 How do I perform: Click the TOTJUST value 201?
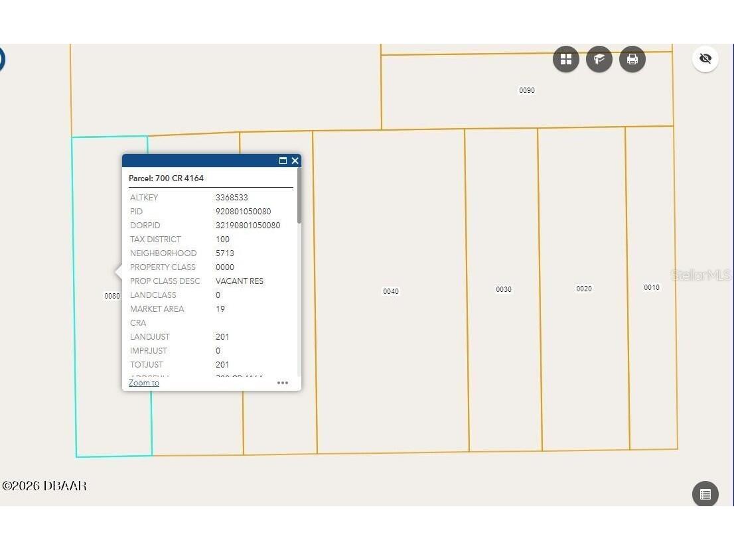pyautogui.click(x=222, y=365)
